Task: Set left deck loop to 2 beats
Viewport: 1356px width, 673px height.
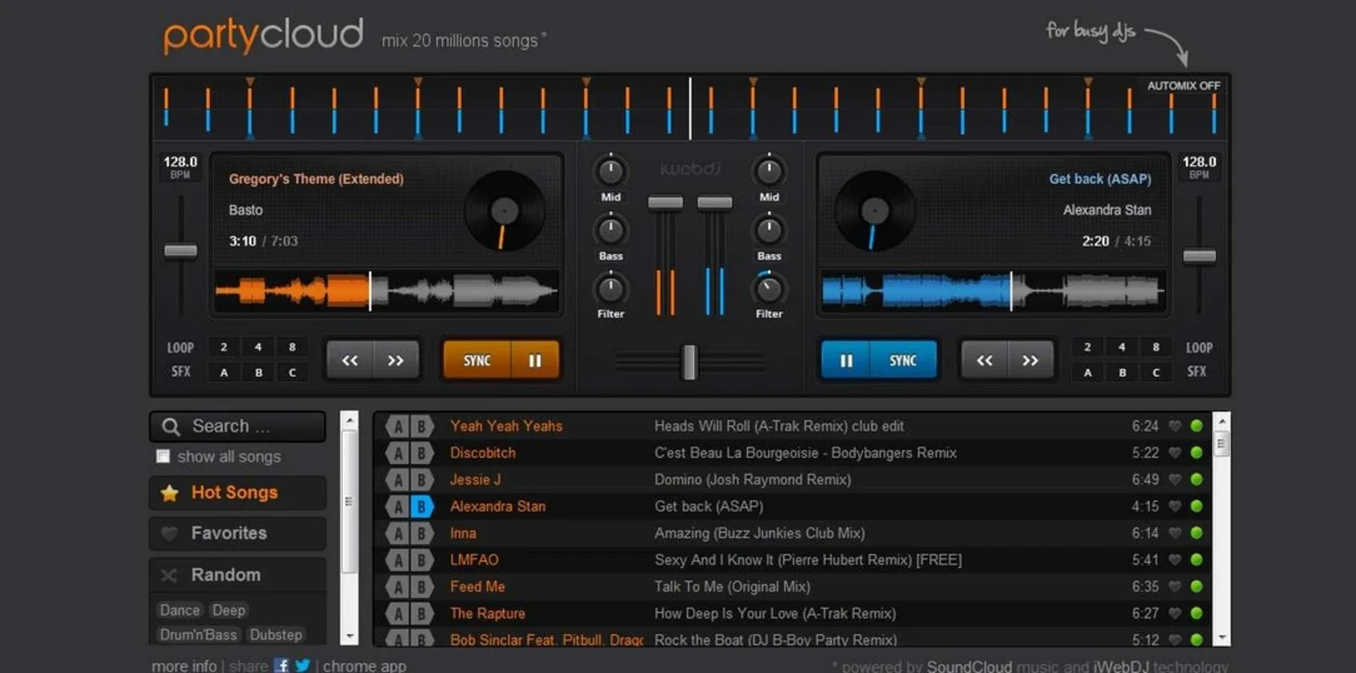Action: pyautogui.click(x=224, y=347)
